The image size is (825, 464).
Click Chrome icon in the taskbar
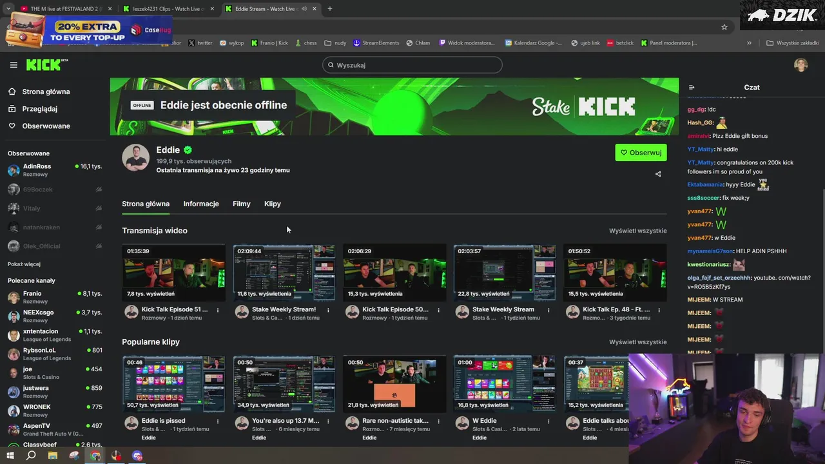[95, 456]
